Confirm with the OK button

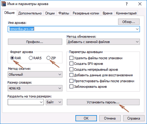tap(86, 118)
